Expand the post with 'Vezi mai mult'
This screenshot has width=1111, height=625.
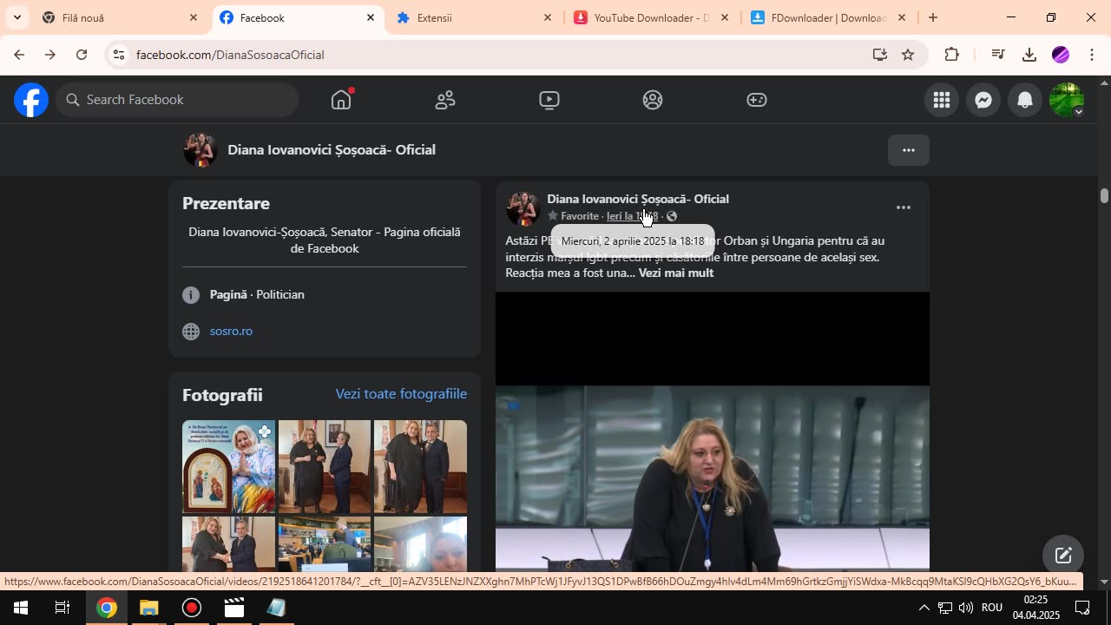[x=676, y=273]
